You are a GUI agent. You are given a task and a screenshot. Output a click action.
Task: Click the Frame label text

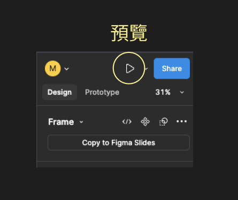click(x=61, y=122)
